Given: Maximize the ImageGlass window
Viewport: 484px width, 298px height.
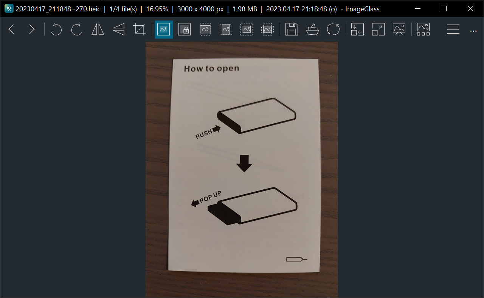Looking at the screenshot, I should (444, 9).
